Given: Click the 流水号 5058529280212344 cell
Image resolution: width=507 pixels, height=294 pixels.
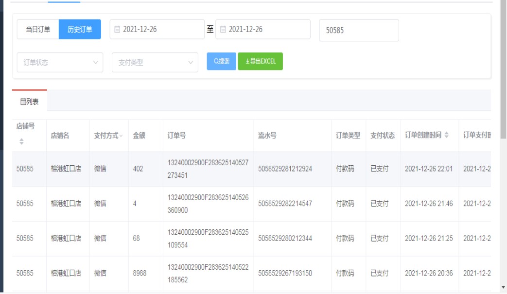Looking at the screenshot, I should click(285, 239).
